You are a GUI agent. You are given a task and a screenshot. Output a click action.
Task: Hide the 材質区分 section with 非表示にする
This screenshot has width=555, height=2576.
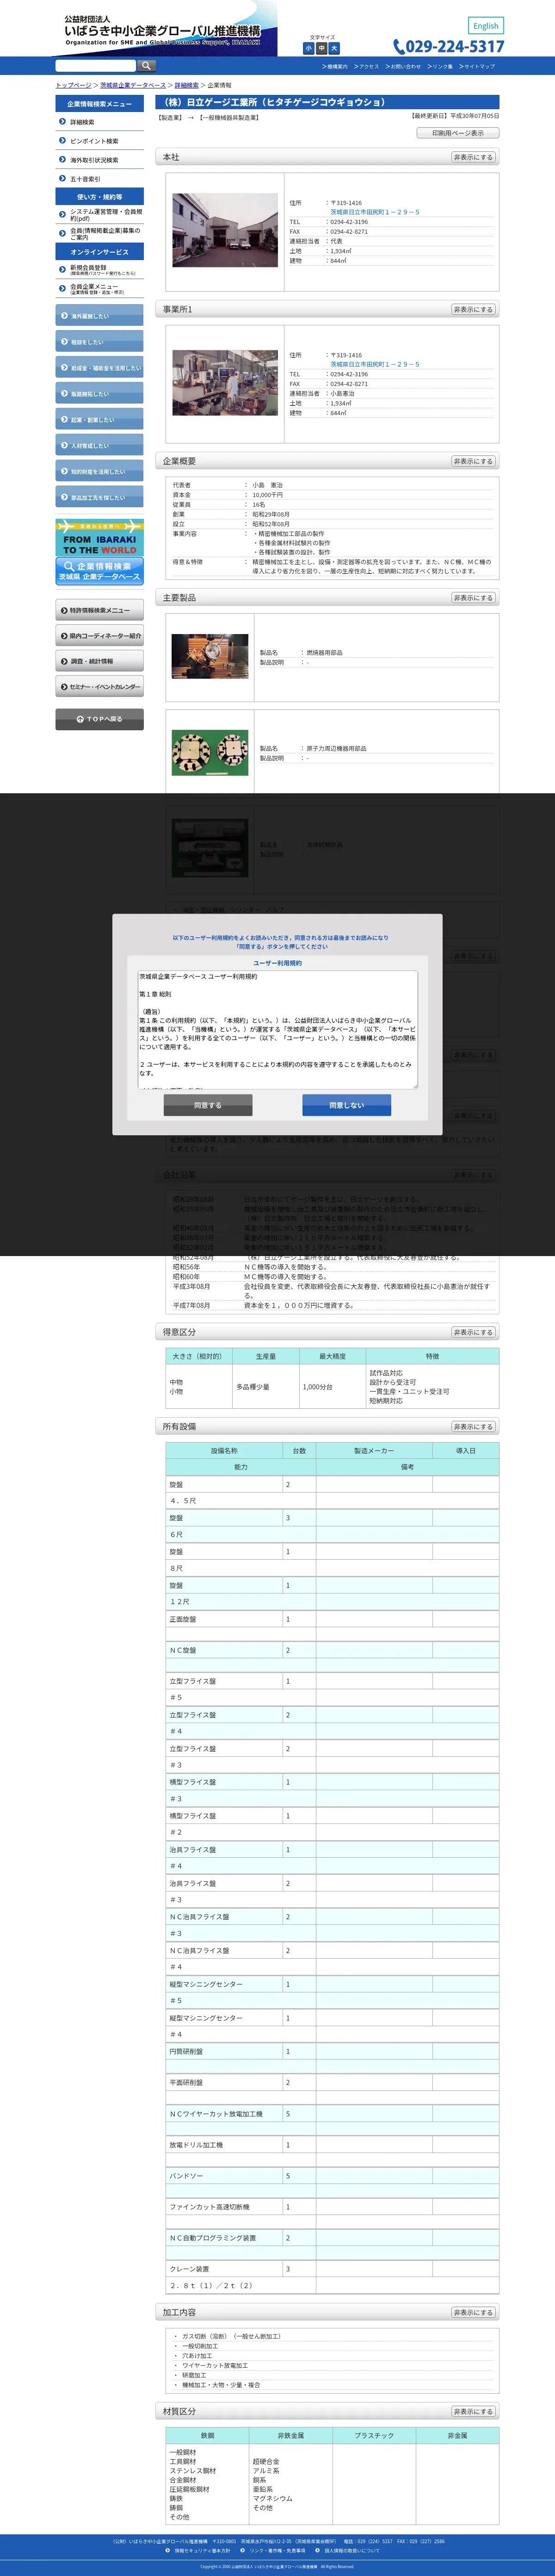click(473, 2411)
